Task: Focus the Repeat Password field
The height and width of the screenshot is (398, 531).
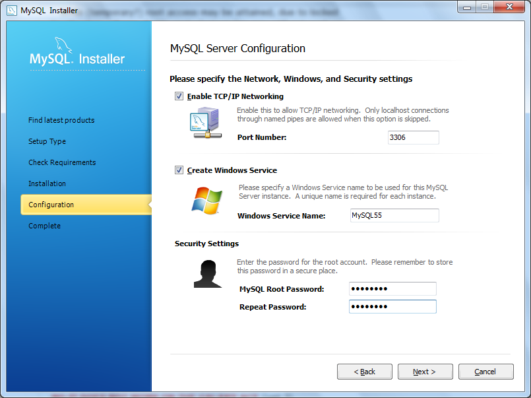Action: [393, 306]
